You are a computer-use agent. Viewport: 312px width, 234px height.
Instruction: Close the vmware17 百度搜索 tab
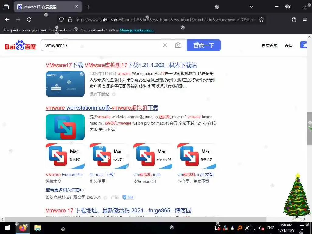76,7
